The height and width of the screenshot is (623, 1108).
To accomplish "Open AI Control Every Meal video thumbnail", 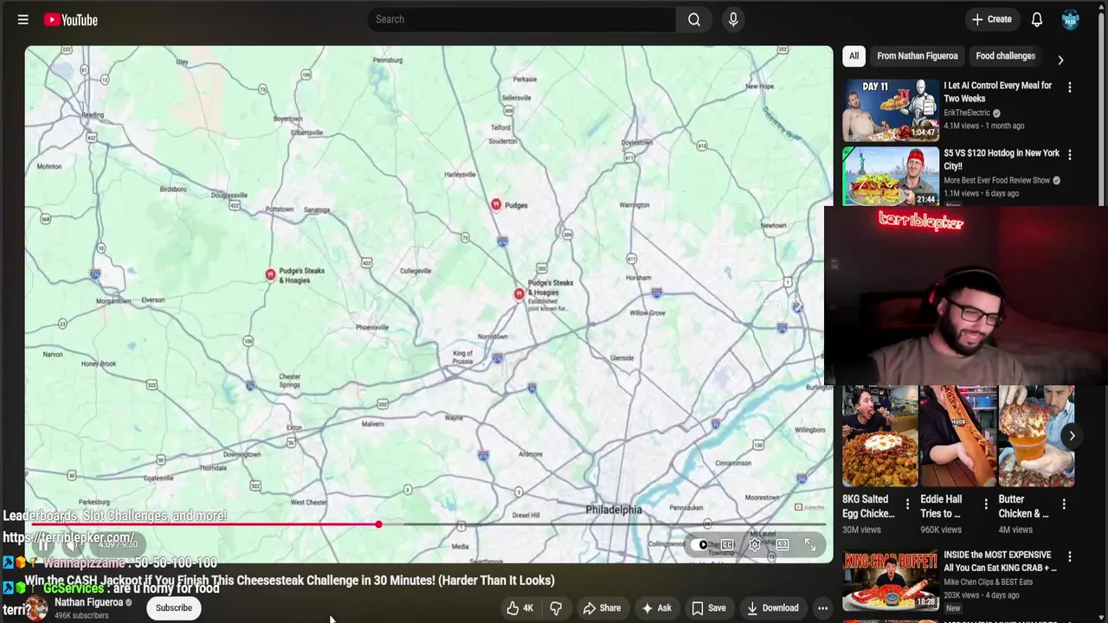I will pyautogui.click(x=891, y=110).
